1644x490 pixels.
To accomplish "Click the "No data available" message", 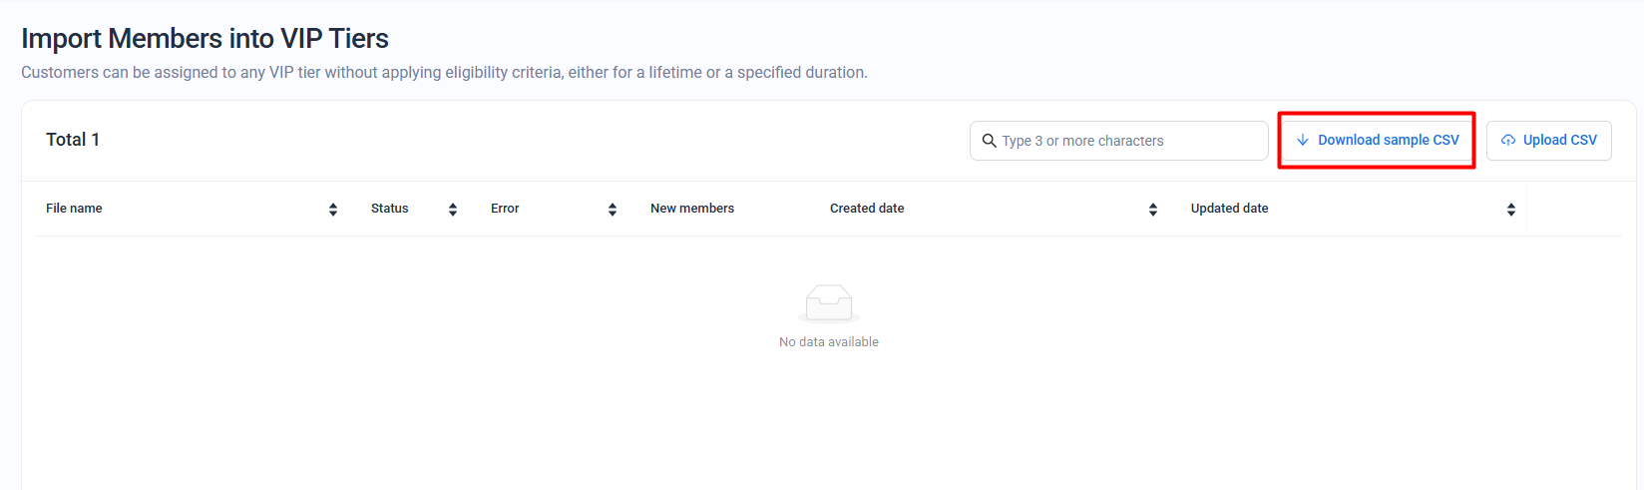I will (829, 342).
